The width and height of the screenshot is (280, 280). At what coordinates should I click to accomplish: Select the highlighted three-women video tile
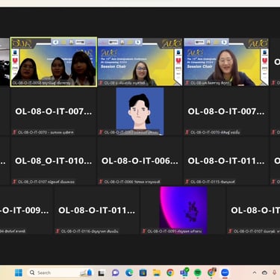click(x=54, y=62)
